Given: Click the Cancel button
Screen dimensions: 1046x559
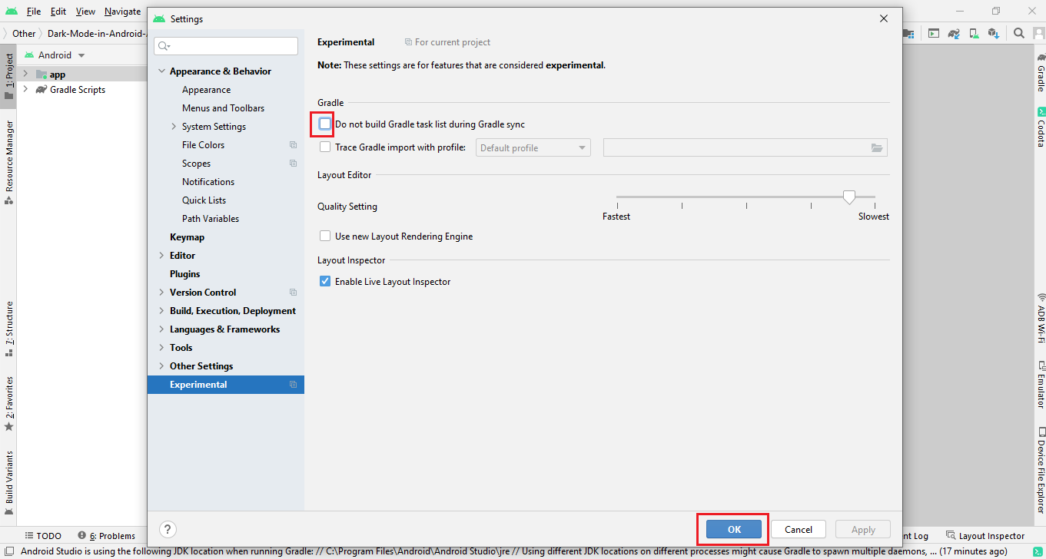Looking at the screenshot, I should (x=798, y=529).
